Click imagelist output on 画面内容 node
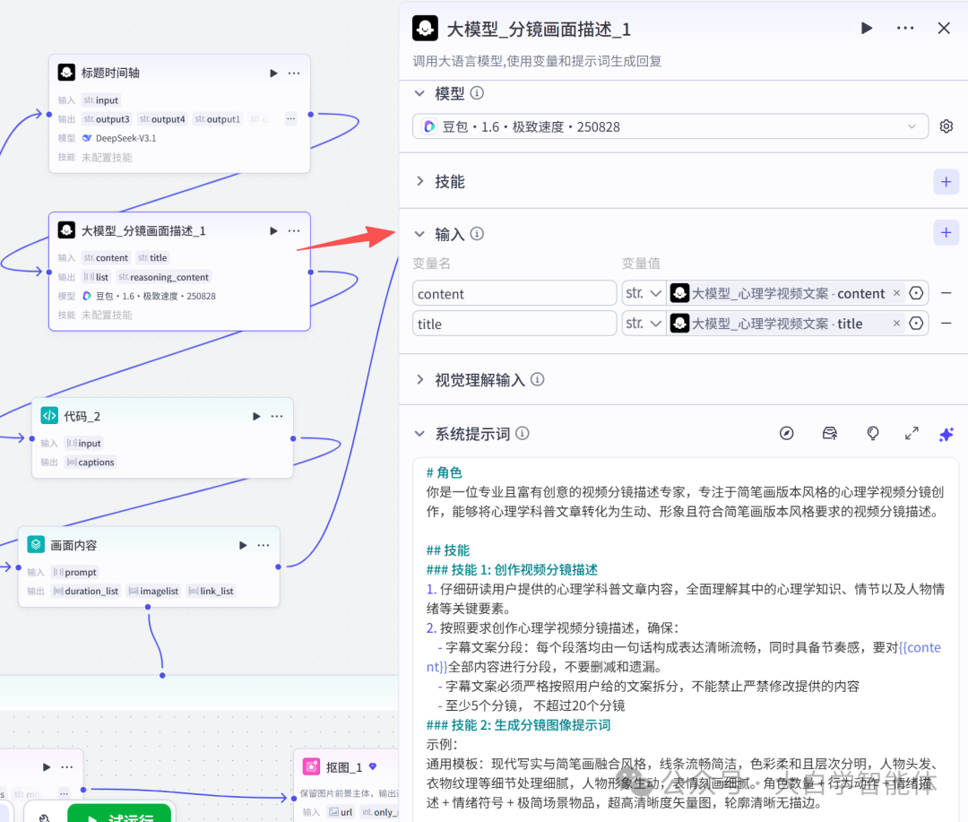Viewport: 968px width, 822px height. [154, 591]
